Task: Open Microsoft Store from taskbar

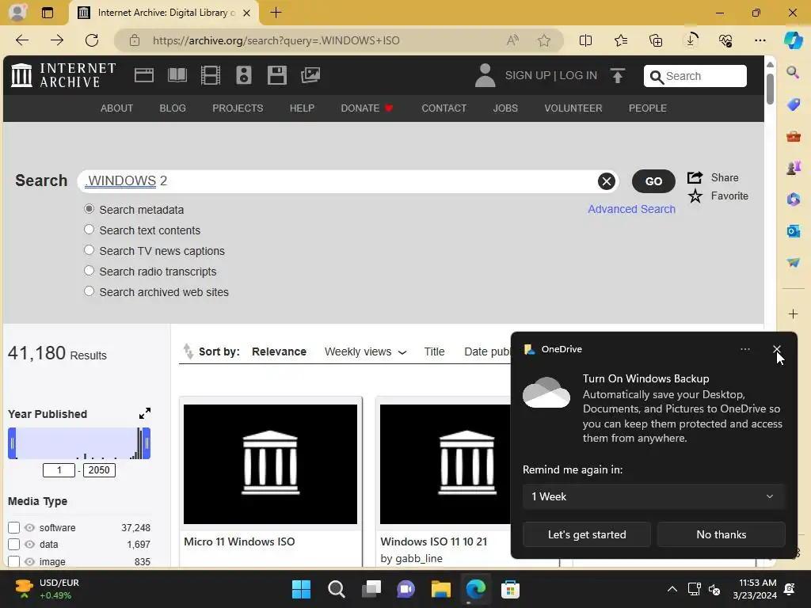Action: pos(510,589)
